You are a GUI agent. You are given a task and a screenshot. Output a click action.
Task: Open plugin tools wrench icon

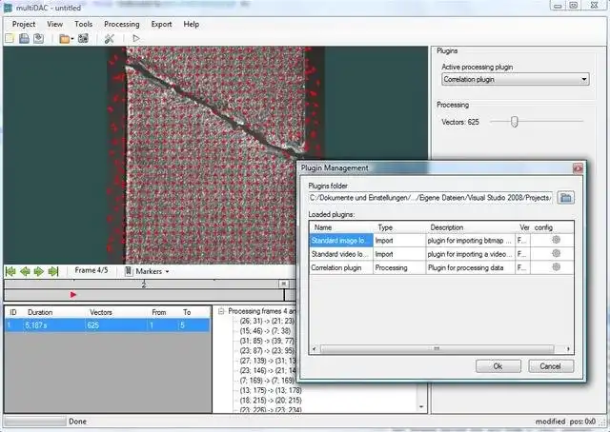coord(110,38)
